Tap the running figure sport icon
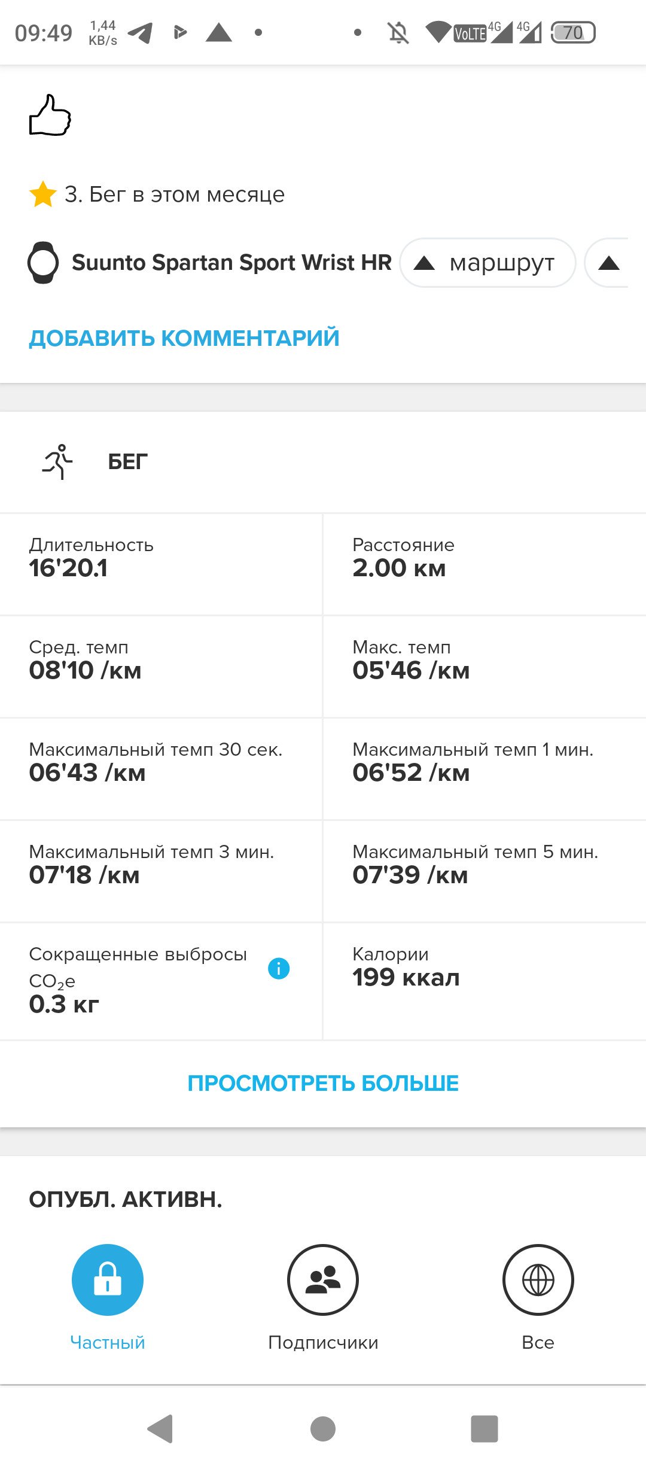 point(57,461)
